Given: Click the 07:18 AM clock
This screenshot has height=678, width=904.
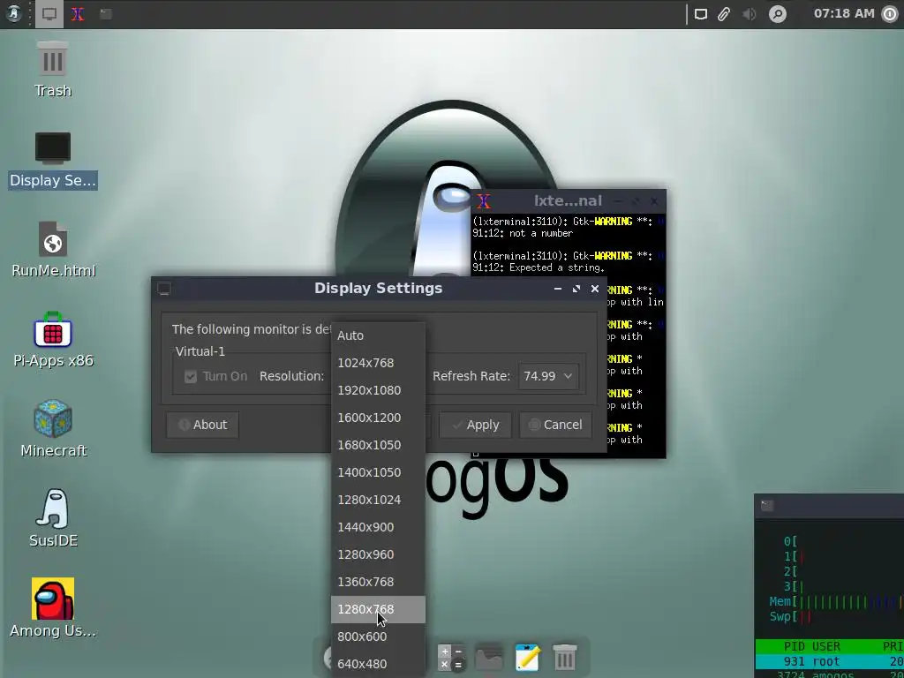Looking at the screenshot, I should (x=844, y=13).
